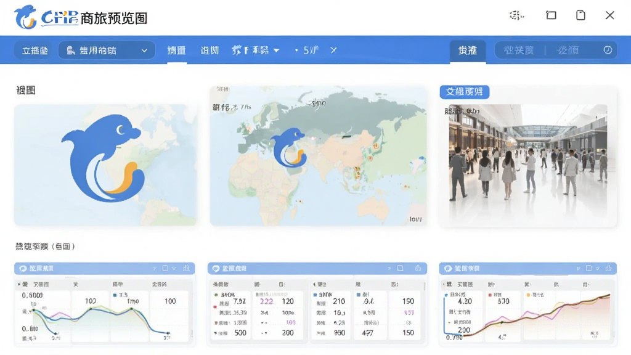Click the person icon inside the toolbar dropdown

tap(70, 51)
